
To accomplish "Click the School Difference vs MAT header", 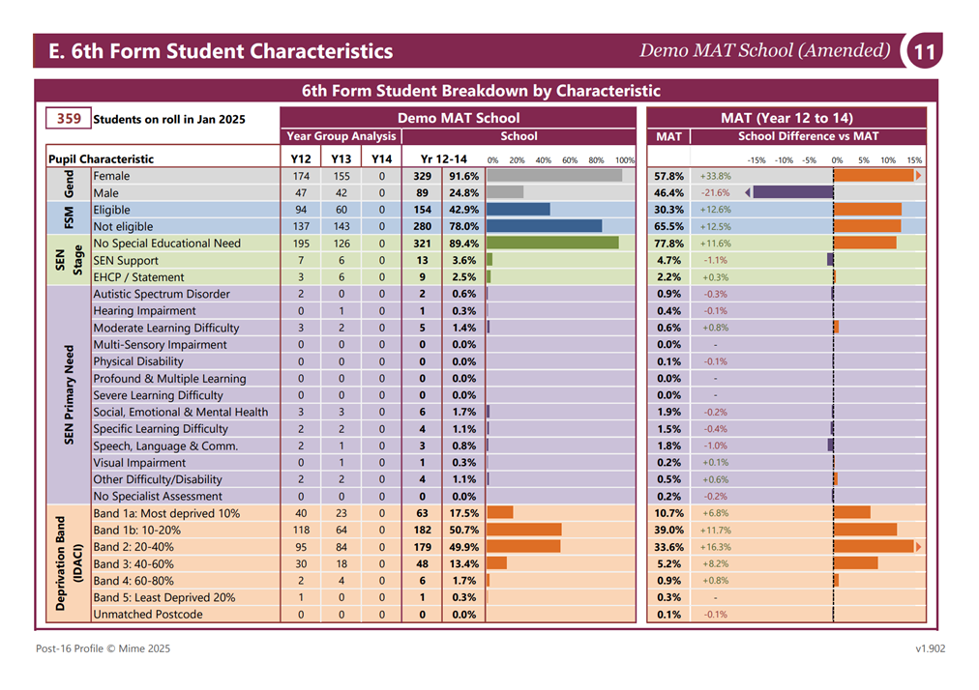I will [x=808, y=136].
